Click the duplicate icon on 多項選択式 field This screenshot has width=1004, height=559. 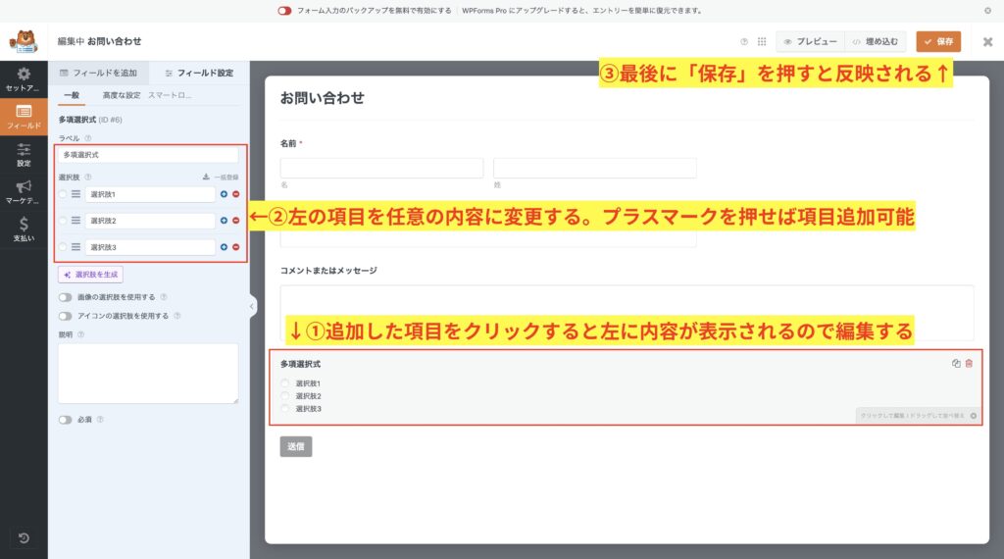956,364
